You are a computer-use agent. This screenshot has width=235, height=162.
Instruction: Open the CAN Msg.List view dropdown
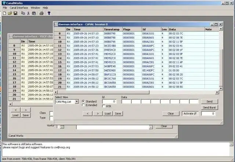77,102
